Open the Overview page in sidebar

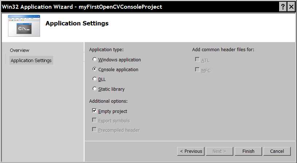pos(20,50)
